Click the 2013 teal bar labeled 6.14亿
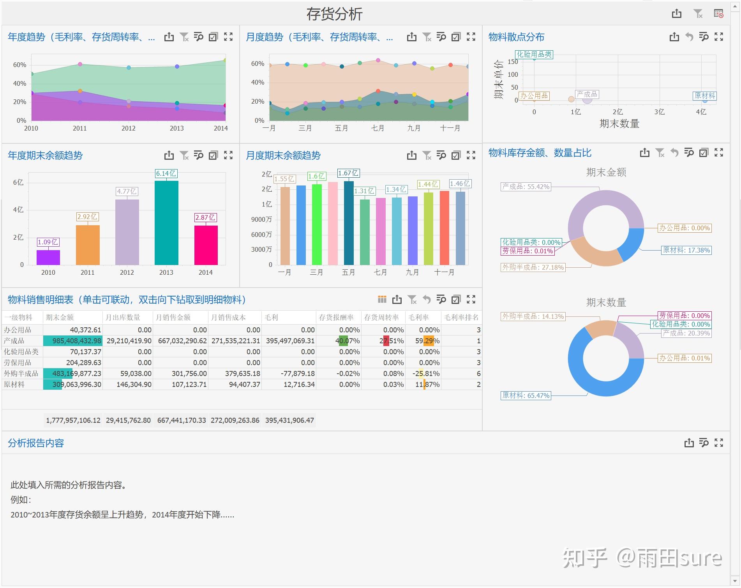741x588 pixels. tap(166, 223)
